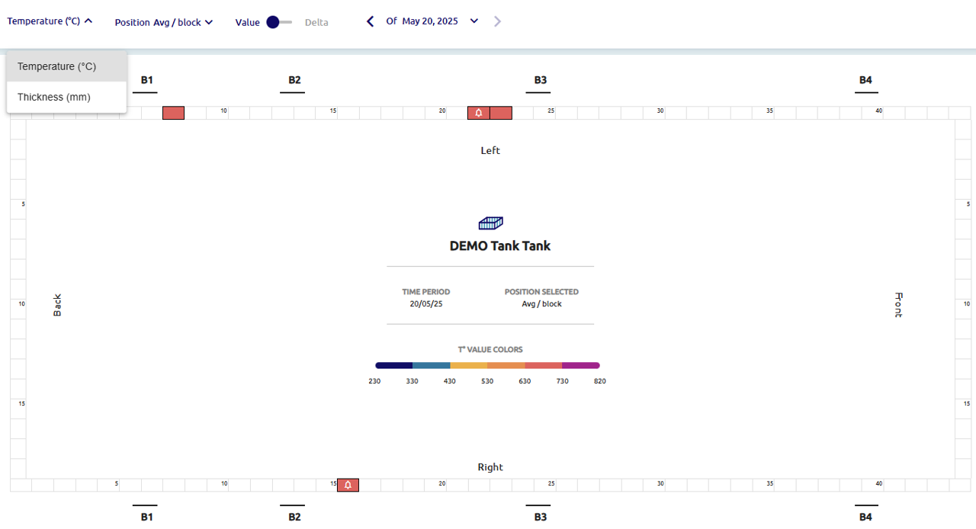The width and height of the screenshot is (976, 529).
Task: Click the 'DEMO Tank Tank' title
Action: click(500, 246)
